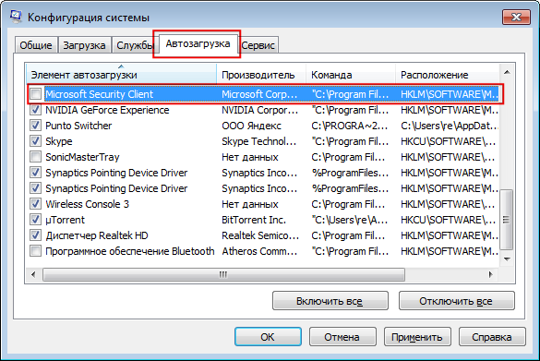This screenshot has width=540, height=361.
Task: Click ООО Яндекс manufacturer cell
Action: pos(251,126)
